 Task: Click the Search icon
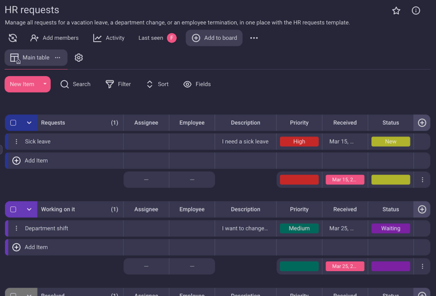[x=64, y=84]
